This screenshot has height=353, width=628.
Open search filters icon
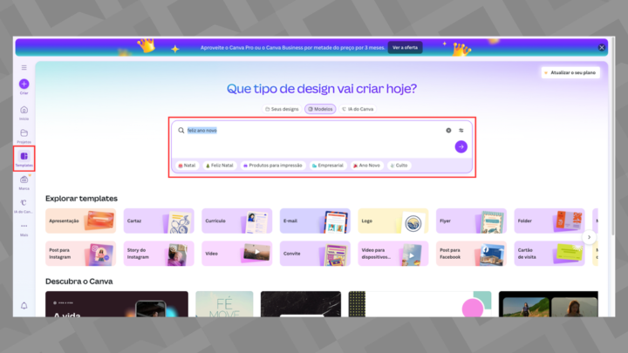[x=461, y=131]
